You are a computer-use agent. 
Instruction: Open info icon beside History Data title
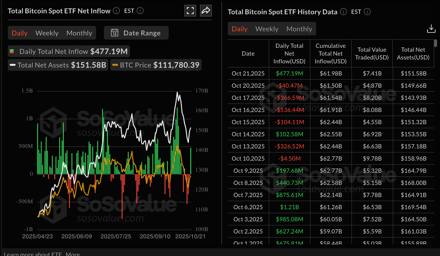pos(343,12)
